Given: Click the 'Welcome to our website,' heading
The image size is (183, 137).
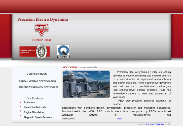Looking at the screenshot, I should 80,67.
